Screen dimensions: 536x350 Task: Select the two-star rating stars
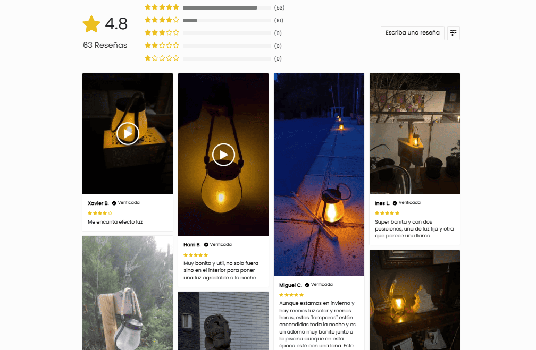tap(162, 46)
